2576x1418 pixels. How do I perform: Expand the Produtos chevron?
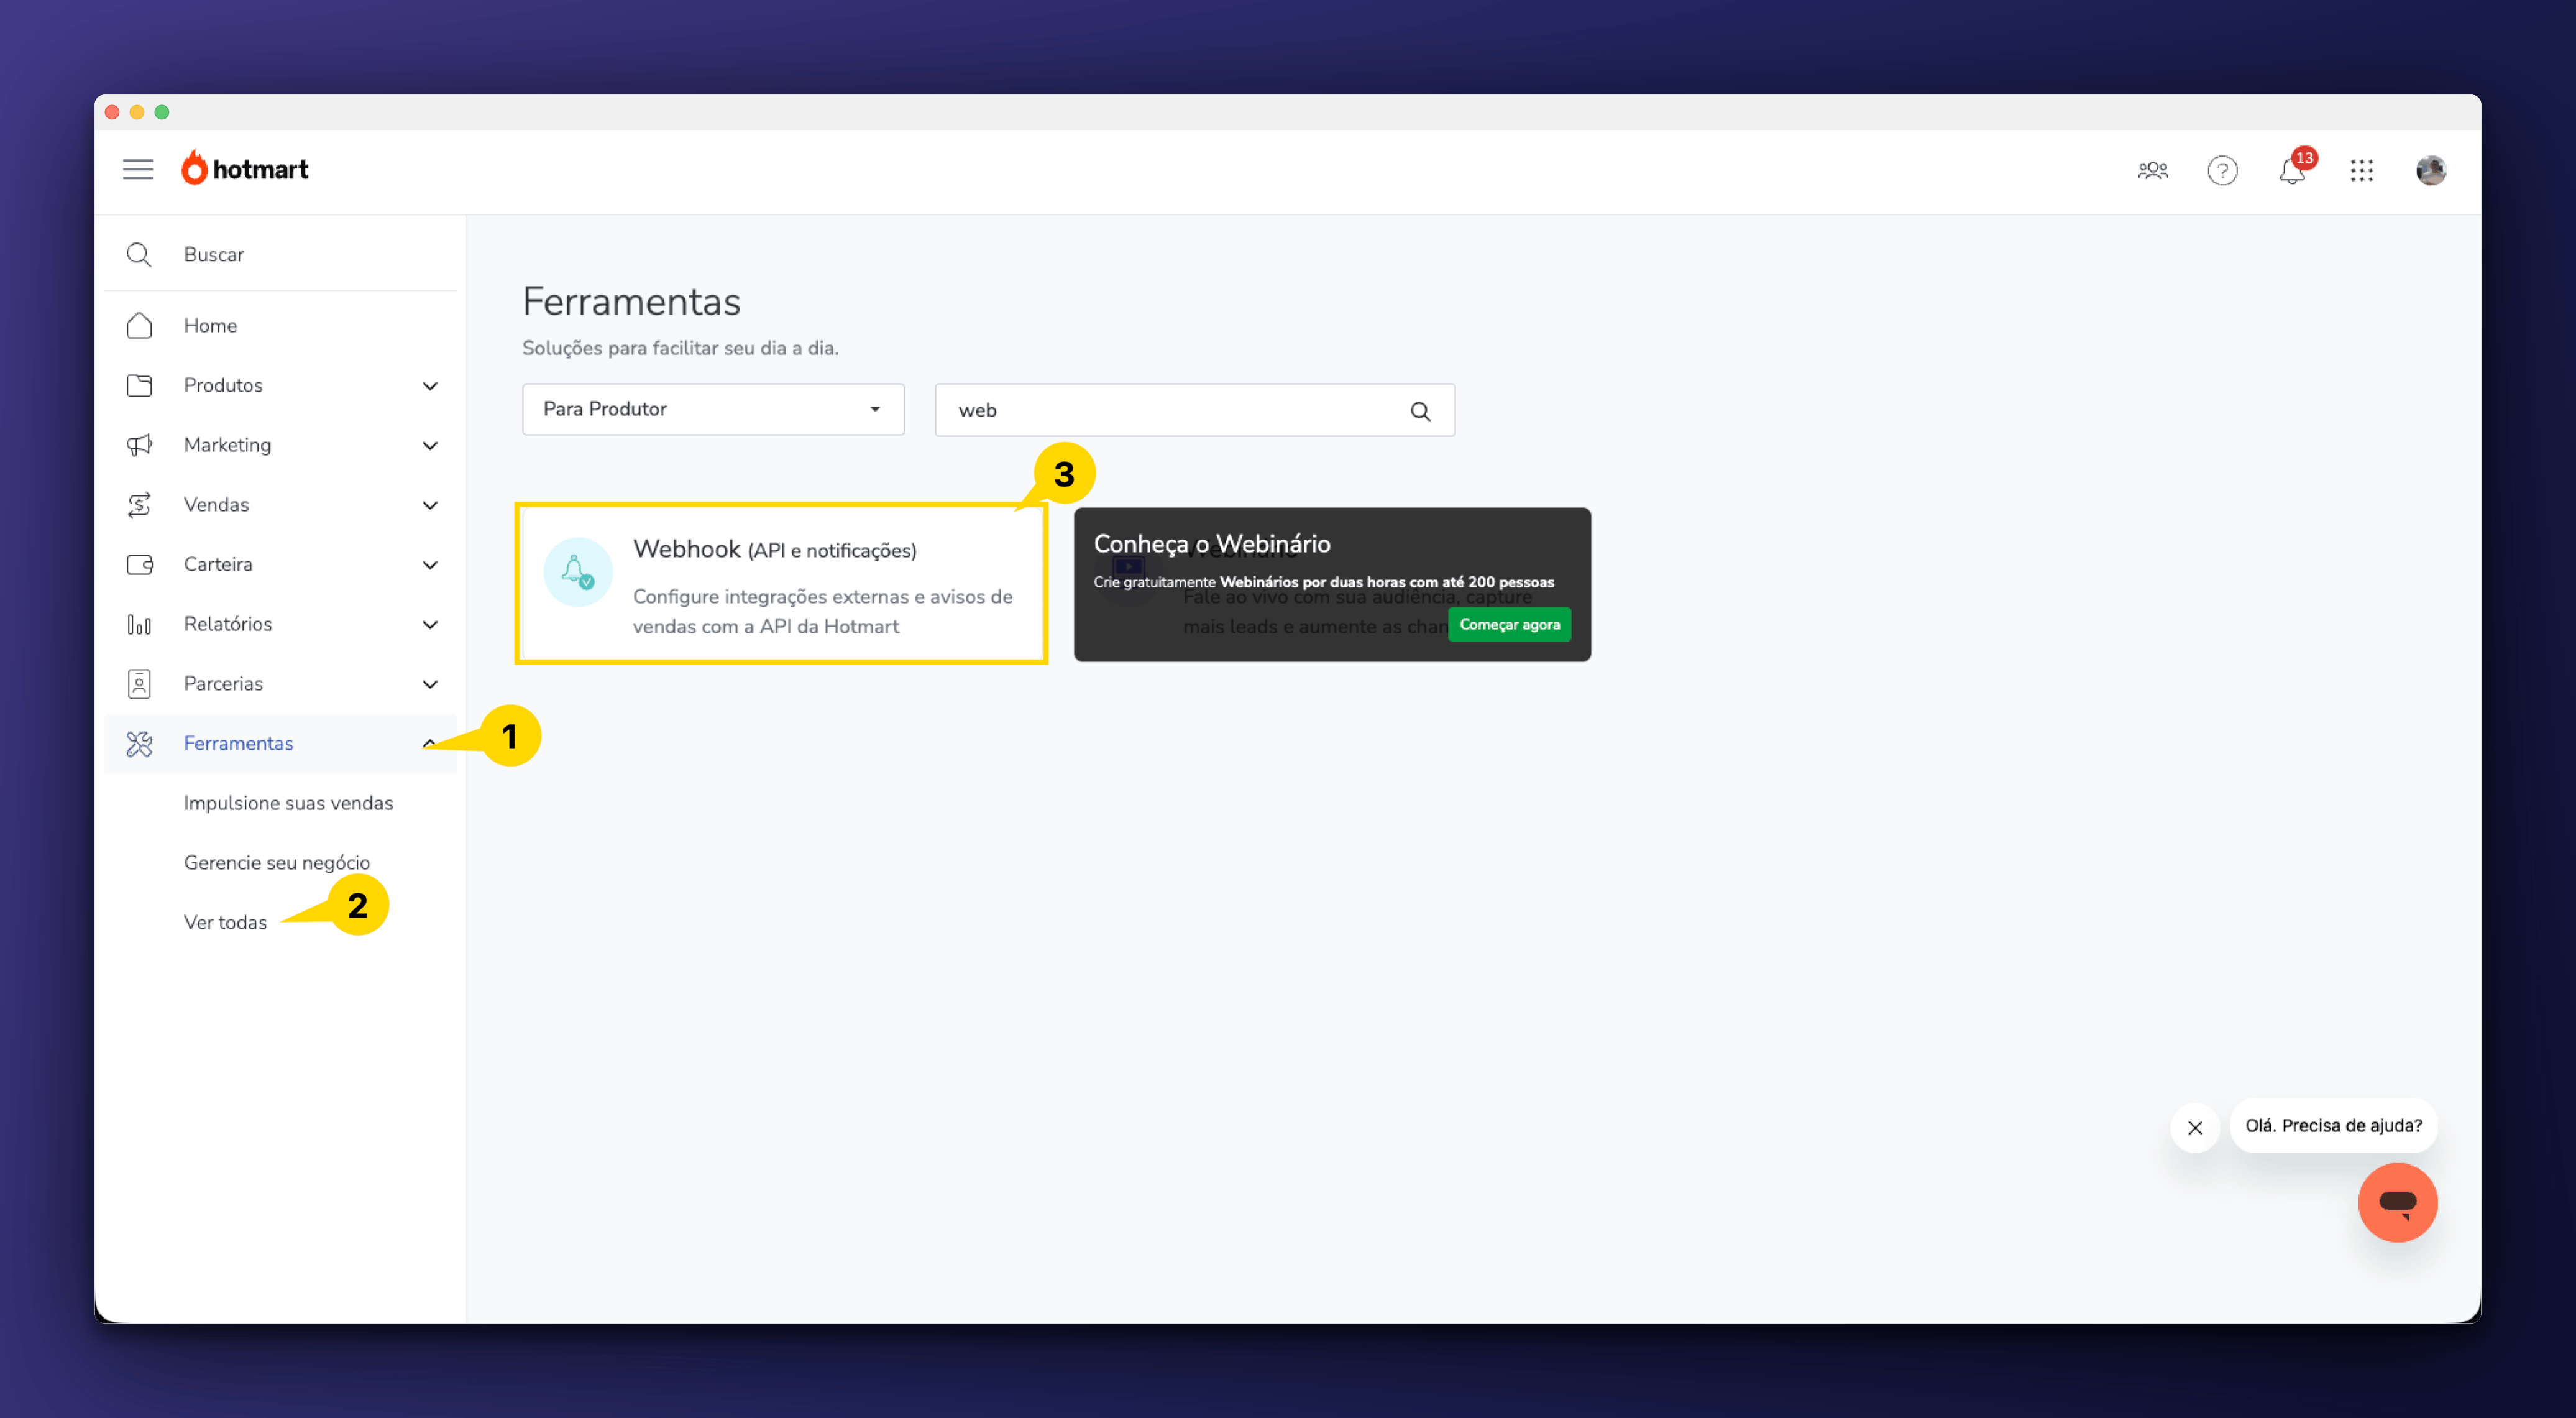pos(430,386)
